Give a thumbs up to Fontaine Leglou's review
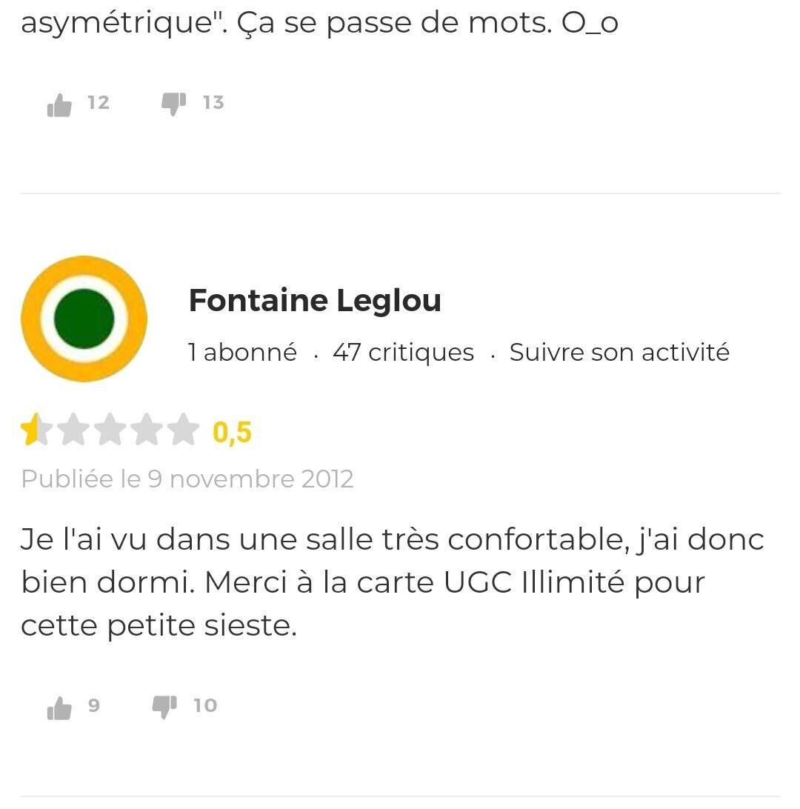Viewport: 800px width, 809px height. click(59, 708)
